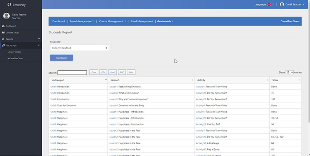Open Activity25 Can You Tell? link

(201, 124)
